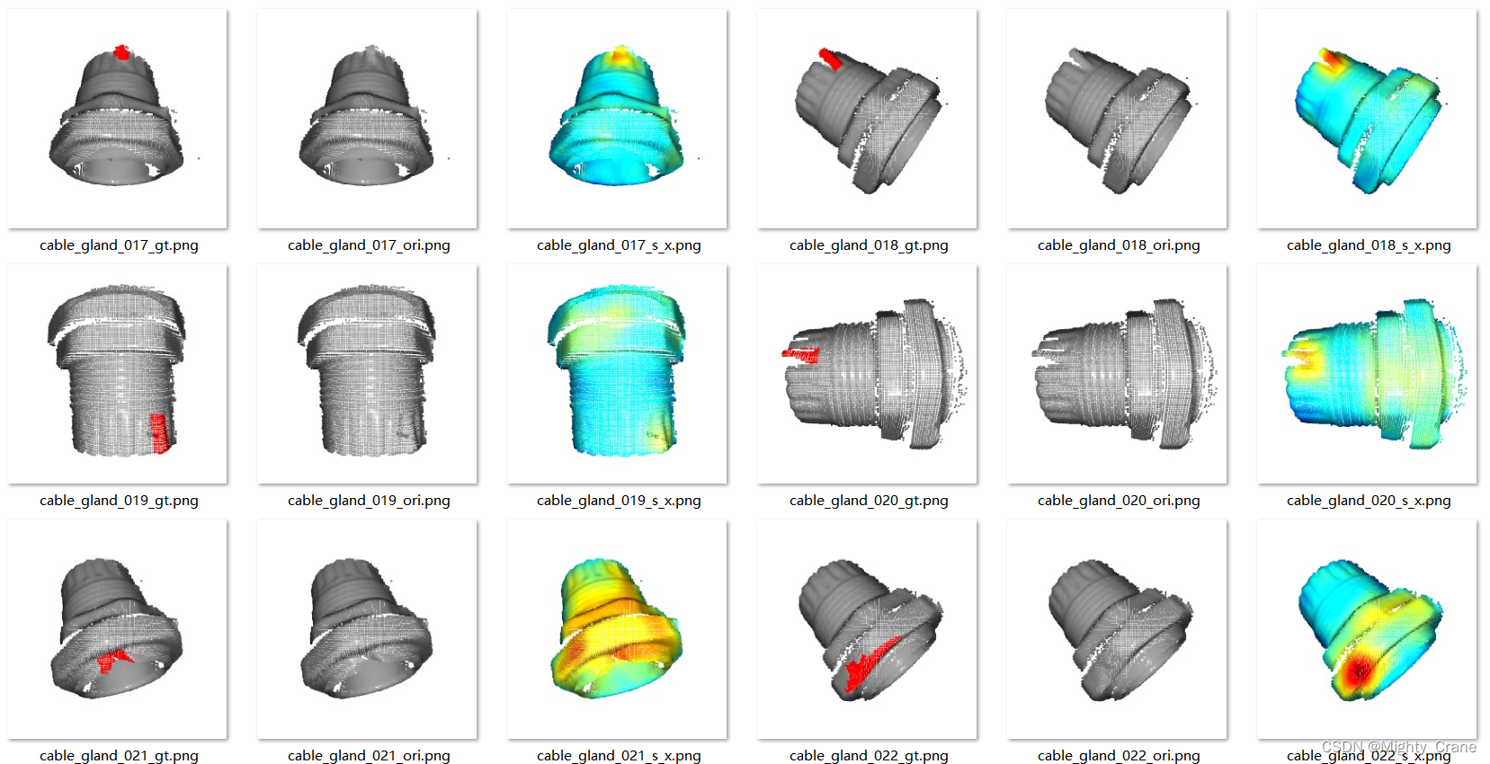The height and width of the screenshot is (764, 1490).
Task: Open the cable_gland_020_s_x.png heatmap thumbnail
Action: click(x=1367, y=374)
